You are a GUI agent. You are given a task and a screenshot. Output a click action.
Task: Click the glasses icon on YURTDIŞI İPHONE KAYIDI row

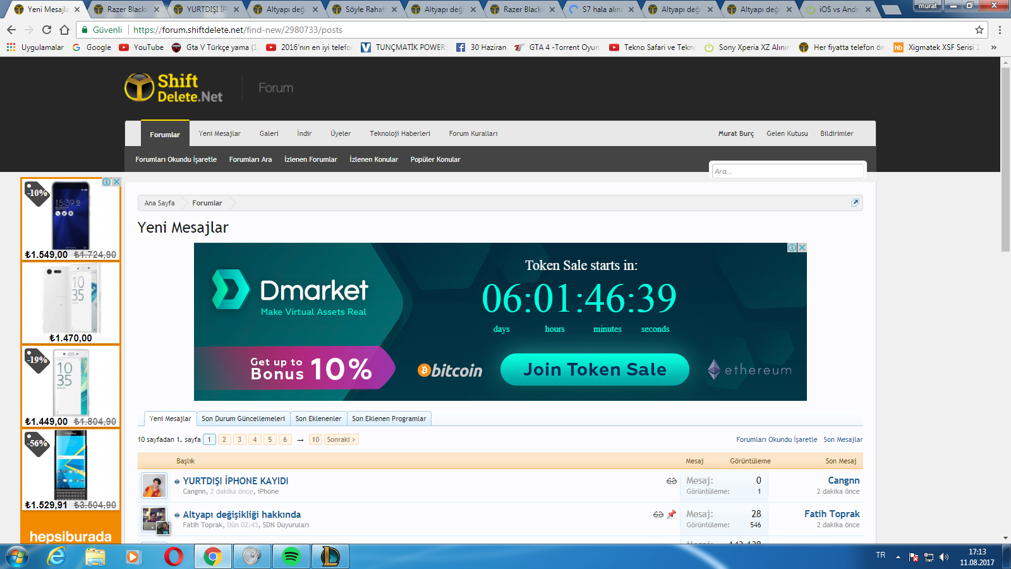[671, 481]
